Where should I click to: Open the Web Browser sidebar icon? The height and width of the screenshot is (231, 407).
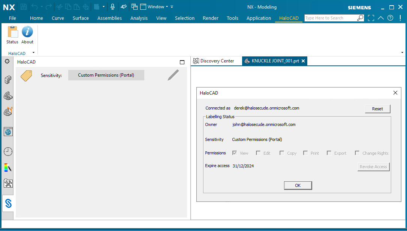pos(8,131)
